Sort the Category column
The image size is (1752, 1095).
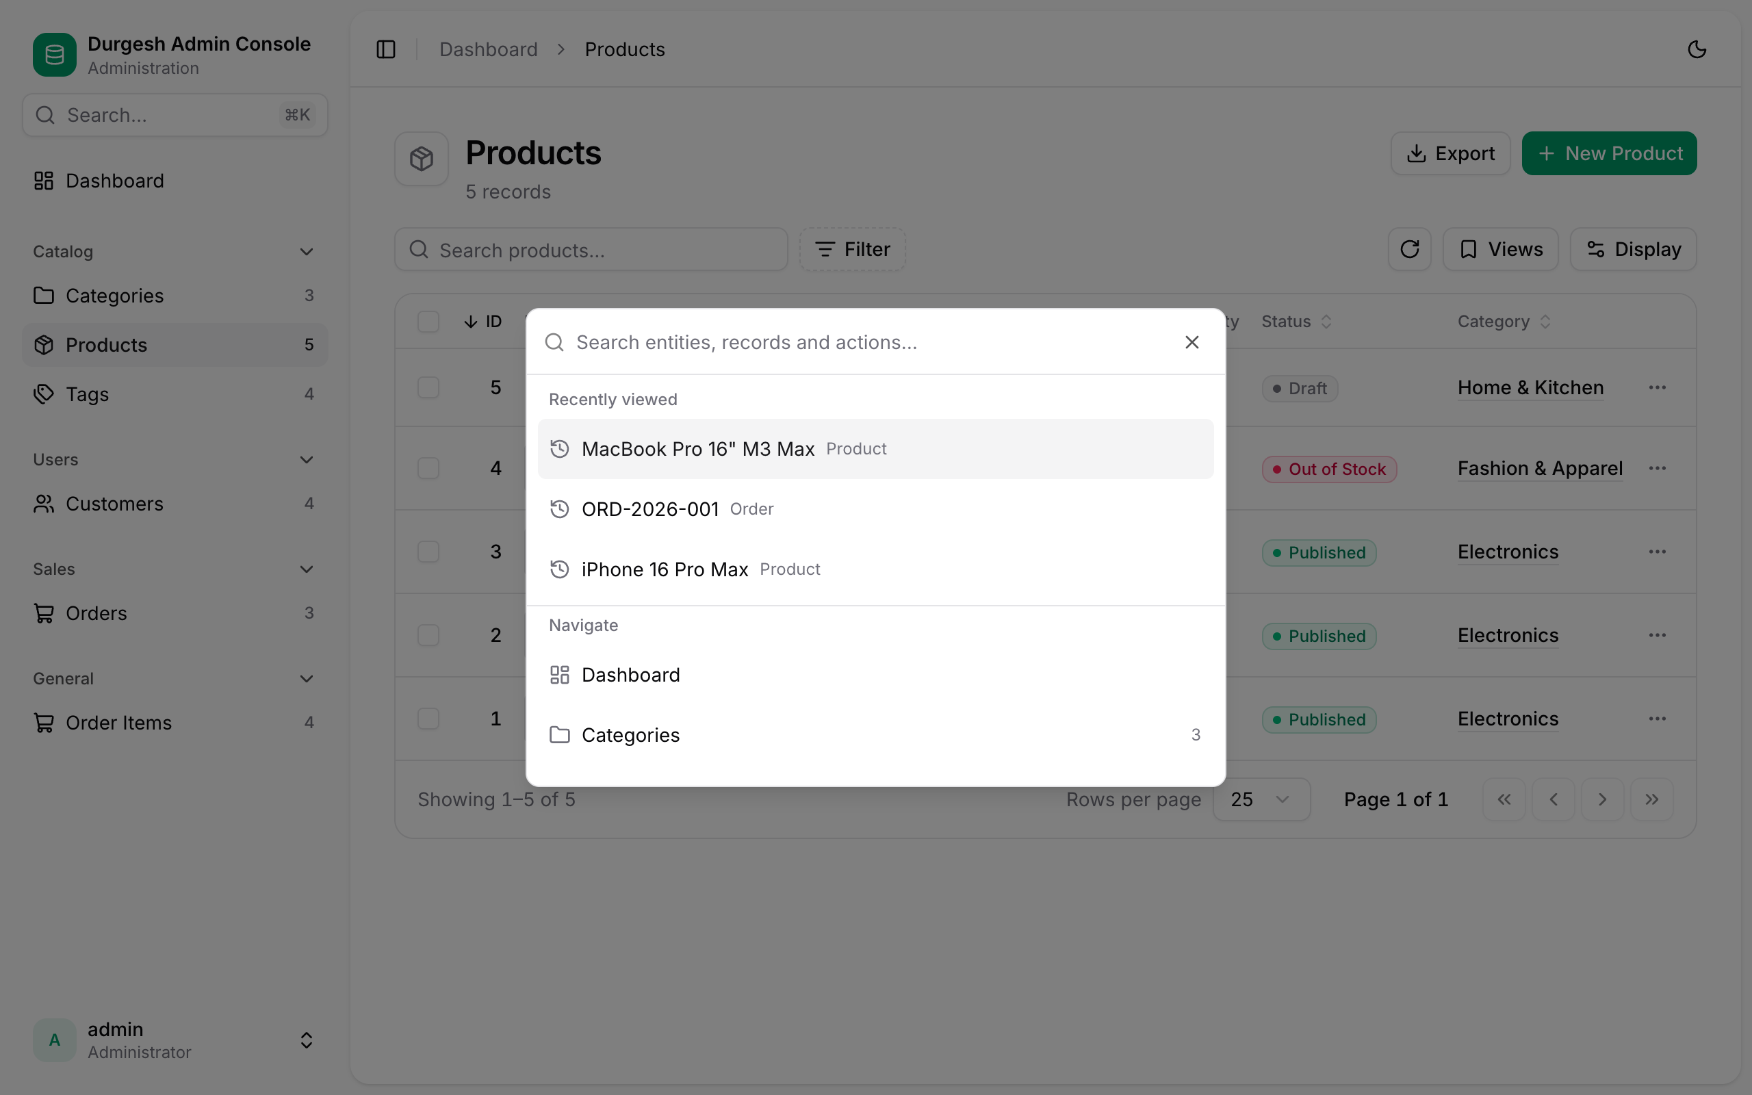click(1545, 322)
